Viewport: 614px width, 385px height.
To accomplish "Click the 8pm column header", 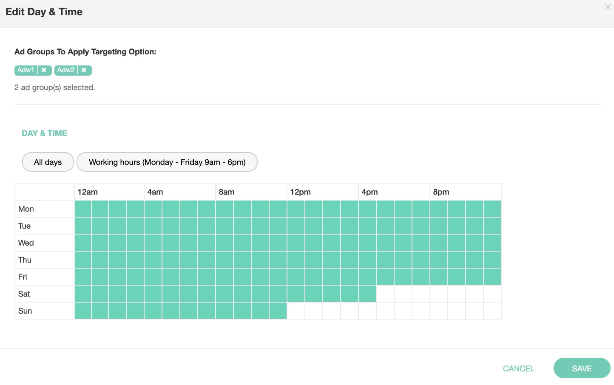I will coord(465,192).
